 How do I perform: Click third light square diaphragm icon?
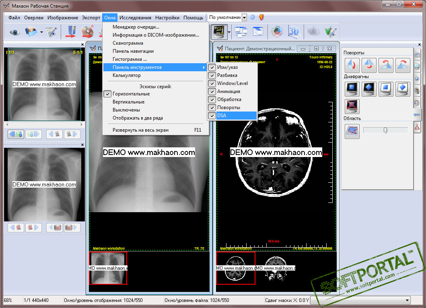point(386,89)
